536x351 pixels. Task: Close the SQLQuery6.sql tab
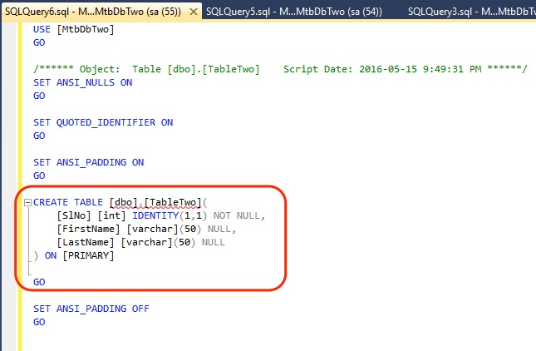pyautogui.click(x=194, y=12)
